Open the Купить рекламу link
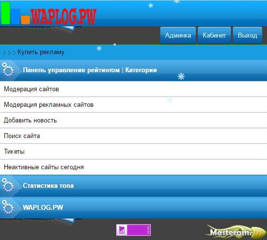 pyautogui.click(x=41, y=52)
